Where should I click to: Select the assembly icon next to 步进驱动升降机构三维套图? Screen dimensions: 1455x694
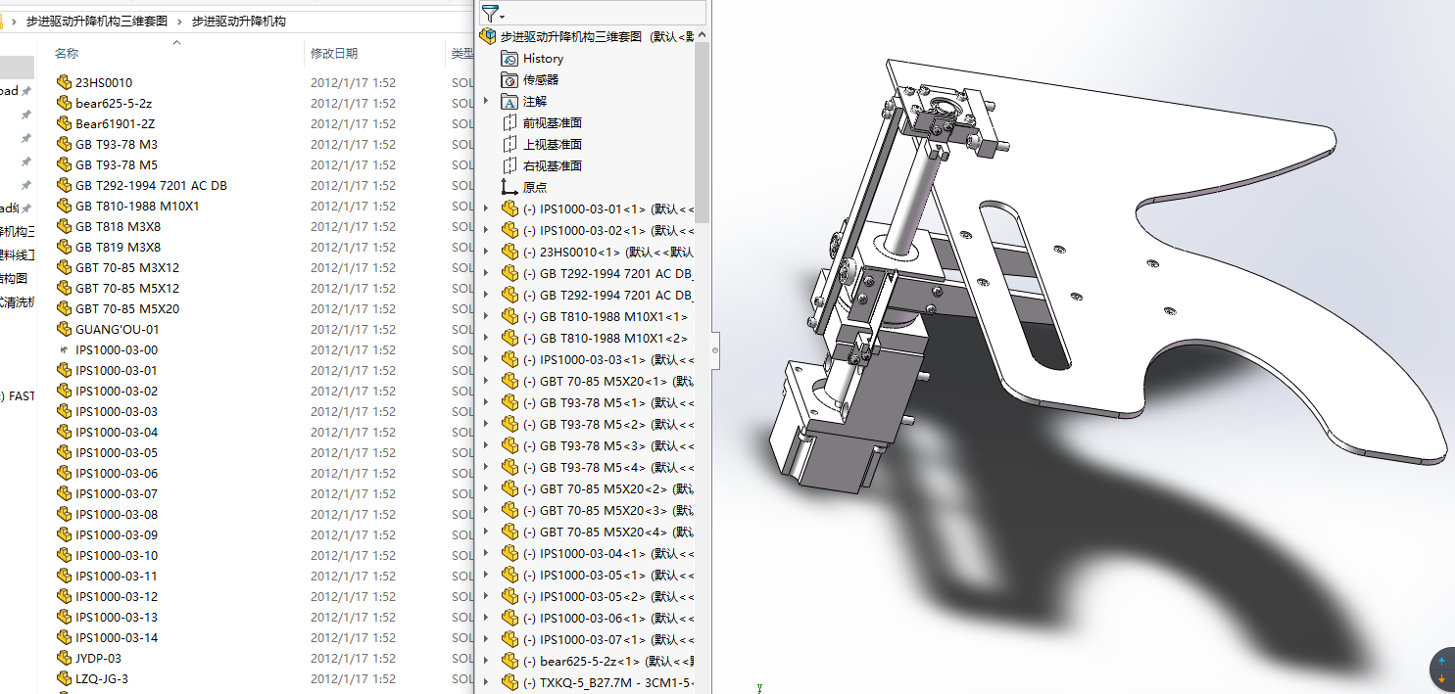click(488, 35)
